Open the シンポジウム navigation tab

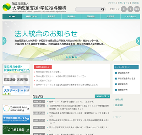point(130,17)
